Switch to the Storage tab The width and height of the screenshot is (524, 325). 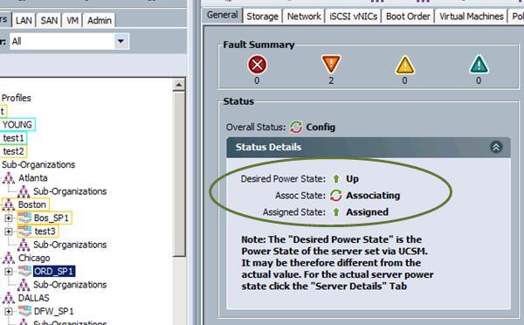click(262, 17)
